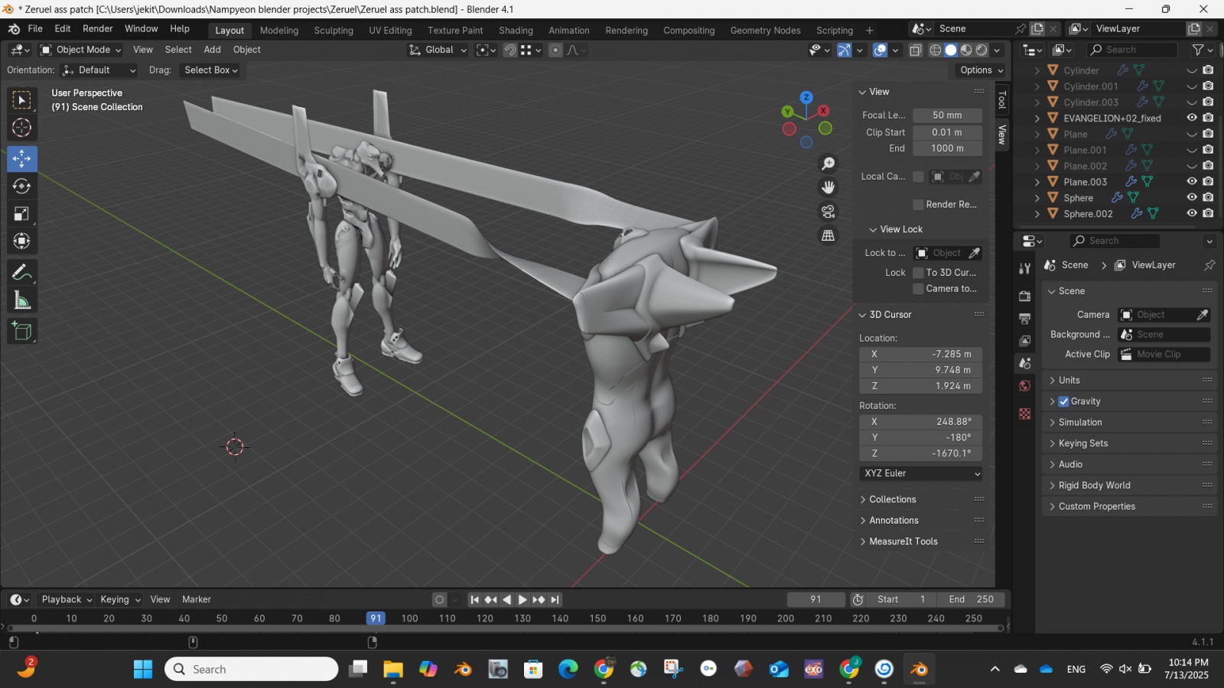Open the Object Mode dropdown
1224x688 pixels.
click(x=81, y=50)
